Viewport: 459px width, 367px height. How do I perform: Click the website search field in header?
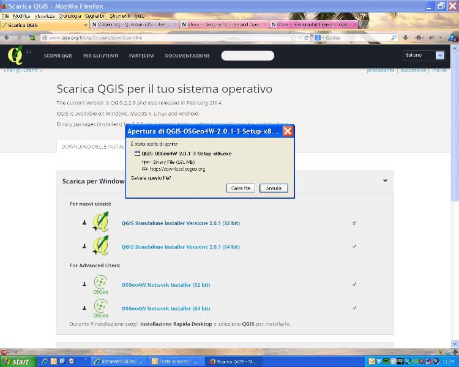point(248,56)
